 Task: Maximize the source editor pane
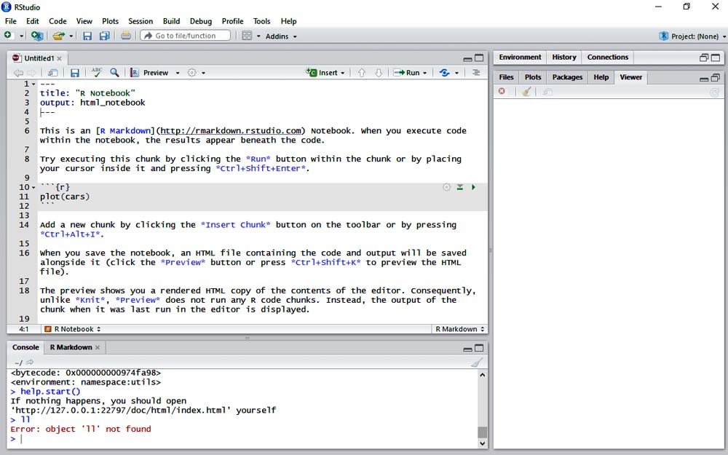click(479, 58)
